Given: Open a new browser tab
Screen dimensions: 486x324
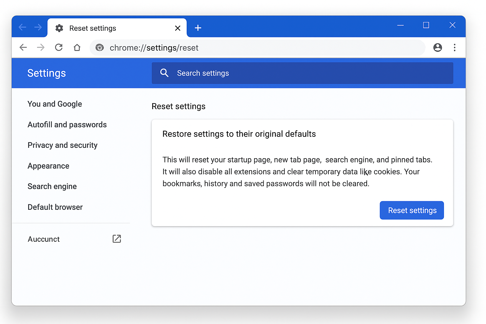Looking at the screenshot, I should (x=198, y=28).
